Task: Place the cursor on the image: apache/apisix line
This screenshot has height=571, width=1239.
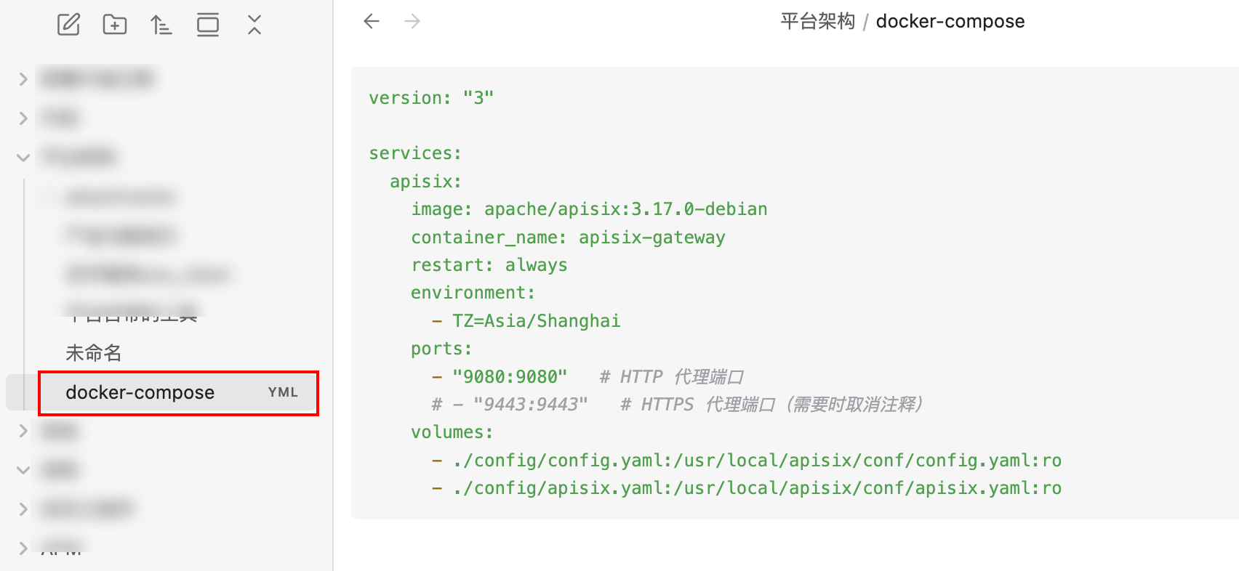Action: [589, 209]
